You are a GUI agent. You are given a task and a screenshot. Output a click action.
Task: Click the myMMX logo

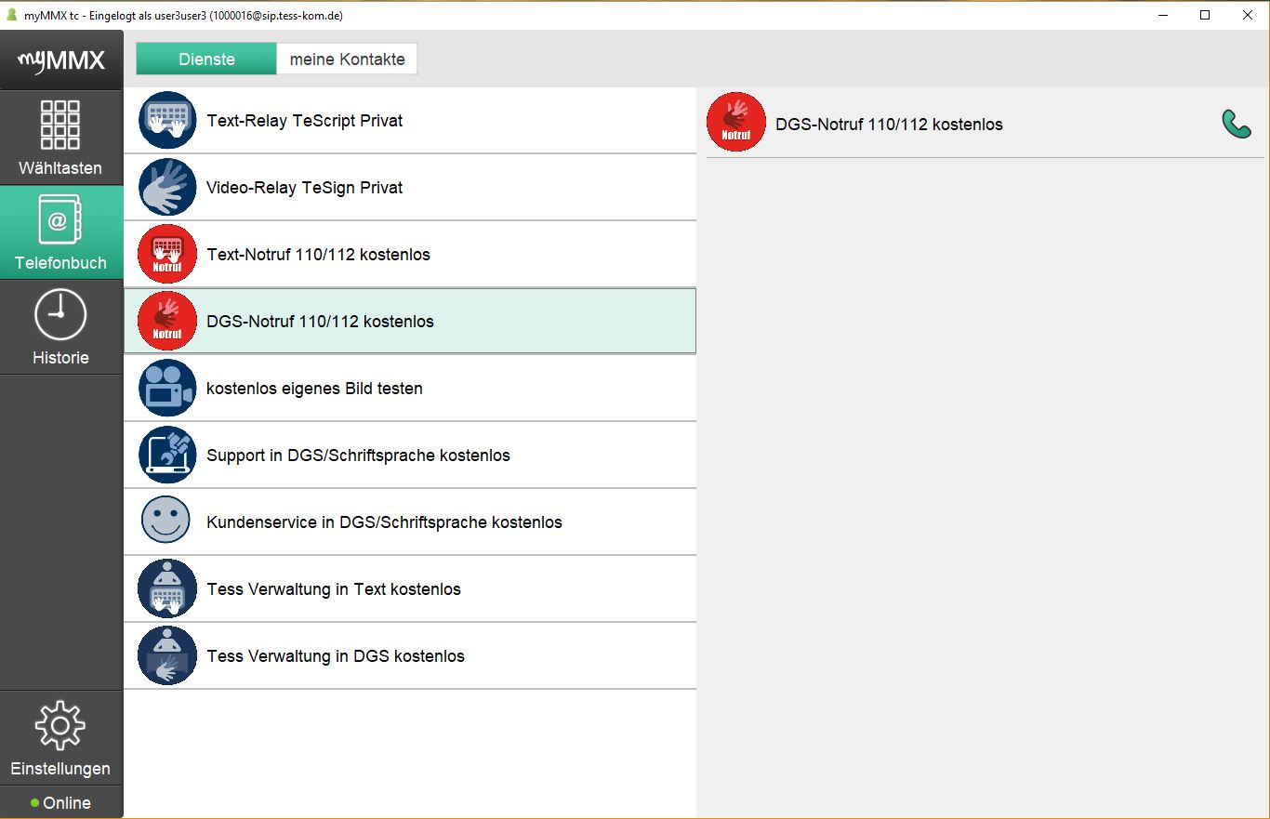coord(61,61)
